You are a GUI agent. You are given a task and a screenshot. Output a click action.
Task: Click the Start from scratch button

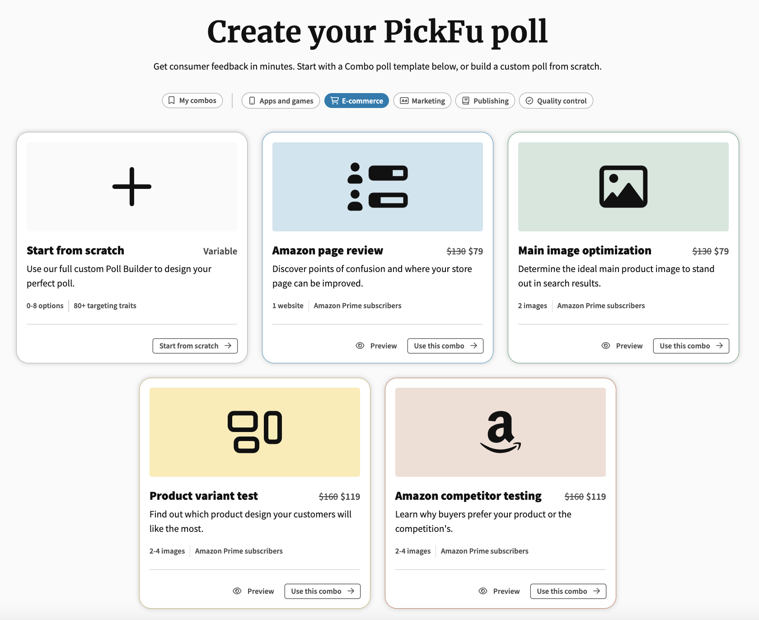(195, 346)
